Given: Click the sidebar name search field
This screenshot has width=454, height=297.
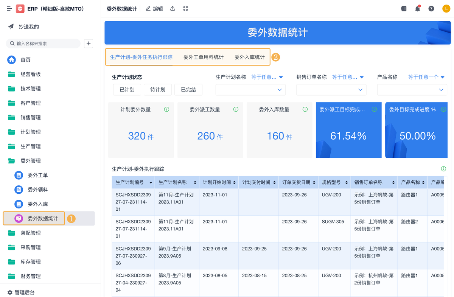Looking at the screenshot, I should click(45, 44).
